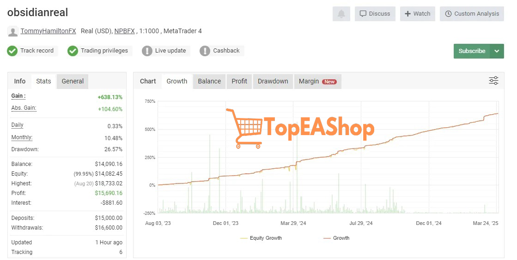Click the Live update warning icon
Screen dimensions: 517x260
click(147, 51)
